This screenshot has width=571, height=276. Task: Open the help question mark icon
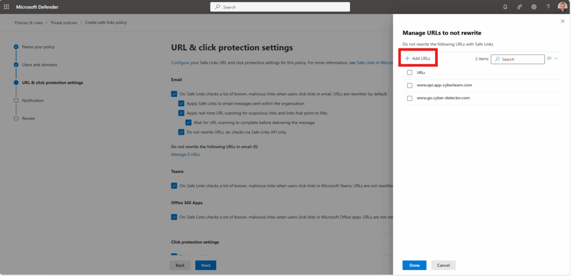click(x=548, y=7)
